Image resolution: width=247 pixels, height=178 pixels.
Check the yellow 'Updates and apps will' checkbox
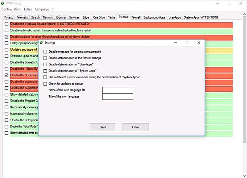pos(6,50)
